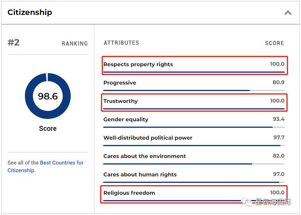The width and height of the screenshot is (301, 215).
Task: Click the Progressive score progress bar
Action: tap(194, 90)
